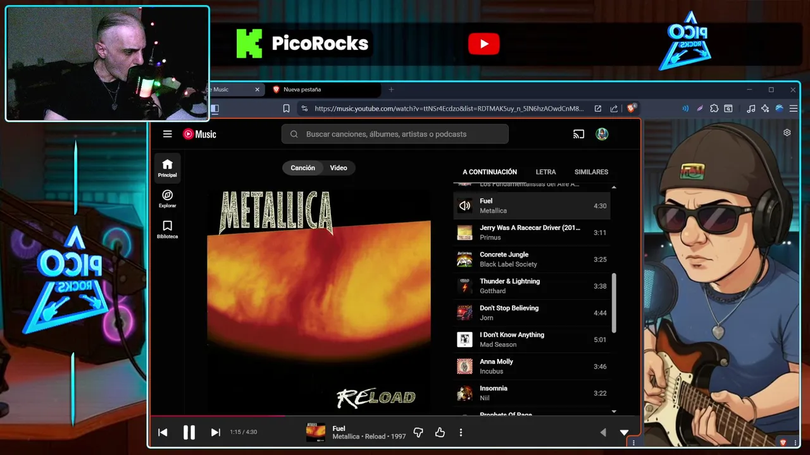The image size is (810, 455).
Task: Play Thunder & Lightning from queue
Action: pos(532,286)
